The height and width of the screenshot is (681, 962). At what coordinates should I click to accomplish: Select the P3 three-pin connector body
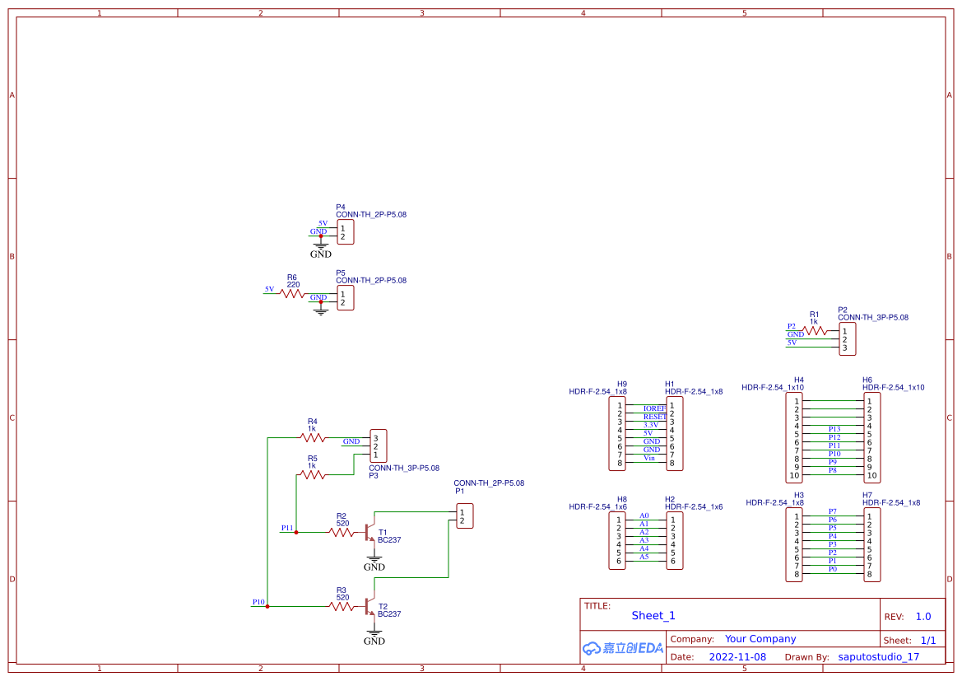pyautogui.click(x=378, y=445)
